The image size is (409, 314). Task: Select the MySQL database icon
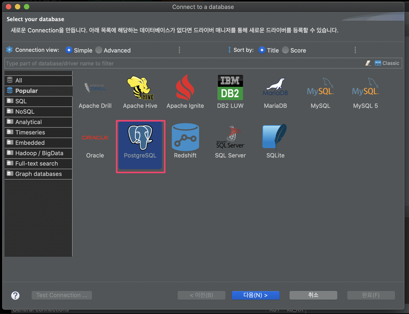tap(320, 87)
